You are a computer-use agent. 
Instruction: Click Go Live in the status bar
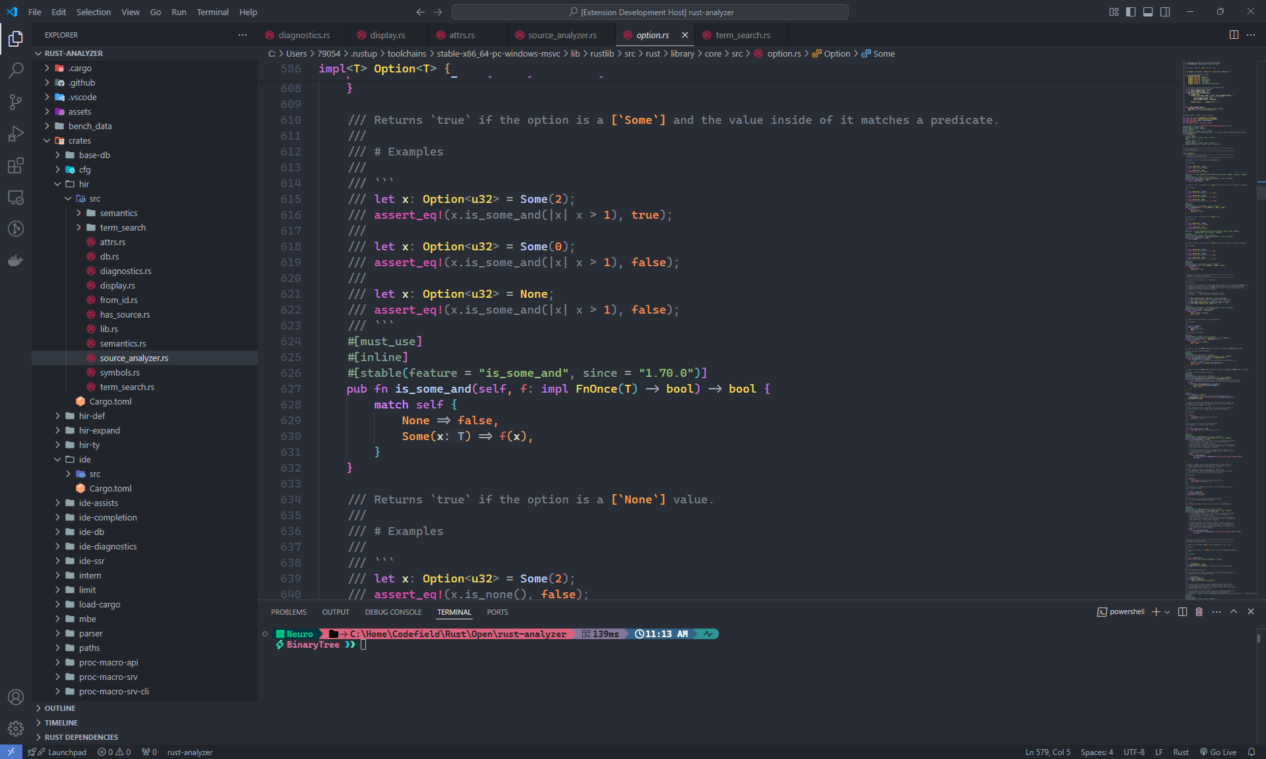pos(1218,752)
